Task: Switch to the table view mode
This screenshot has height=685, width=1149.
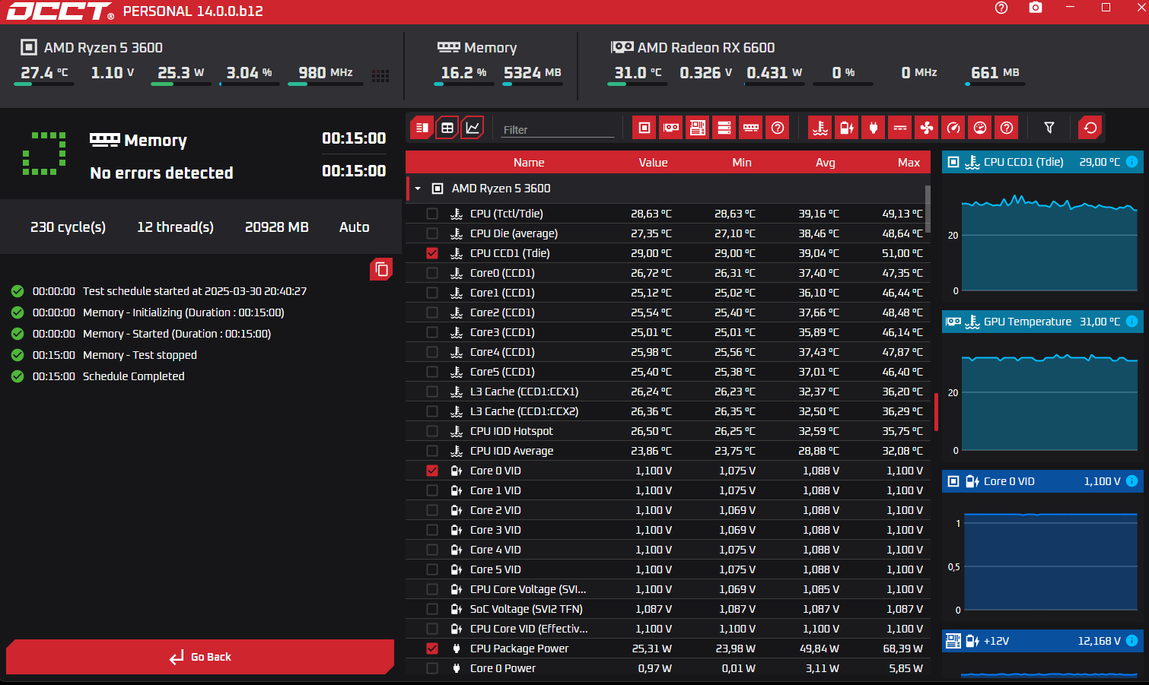Action: (447, 128)
